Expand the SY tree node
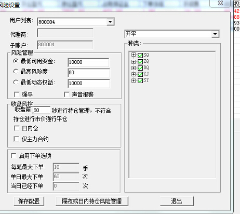This screenshot has height=214, width=240. [x=134, y=81]
